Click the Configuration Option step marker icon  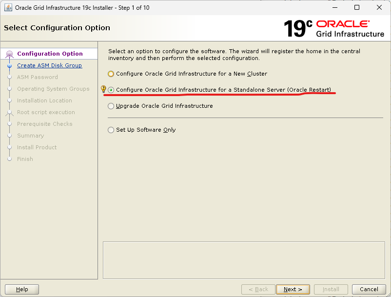9,54
